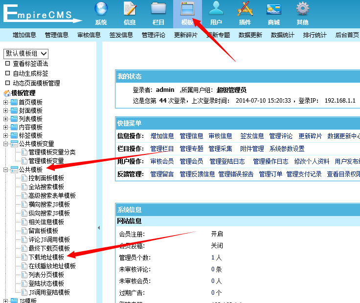Select 排行统计 from the submenu bar

pos(315,35)
